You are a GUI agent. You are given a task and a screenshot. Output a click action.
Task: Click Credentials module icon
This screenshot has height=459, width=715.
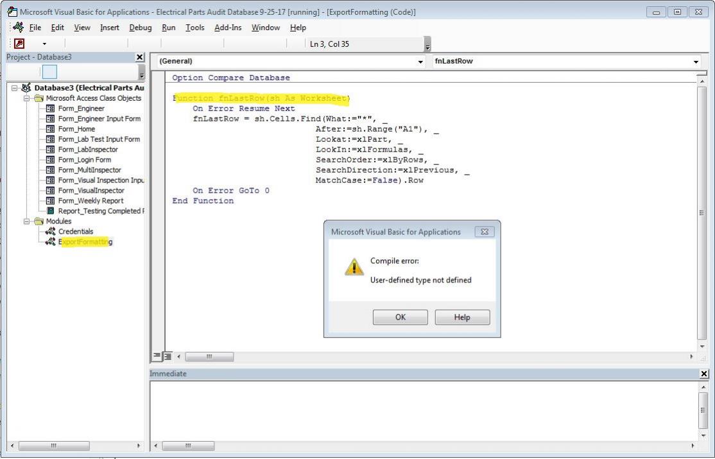click(x=51, y=231)
